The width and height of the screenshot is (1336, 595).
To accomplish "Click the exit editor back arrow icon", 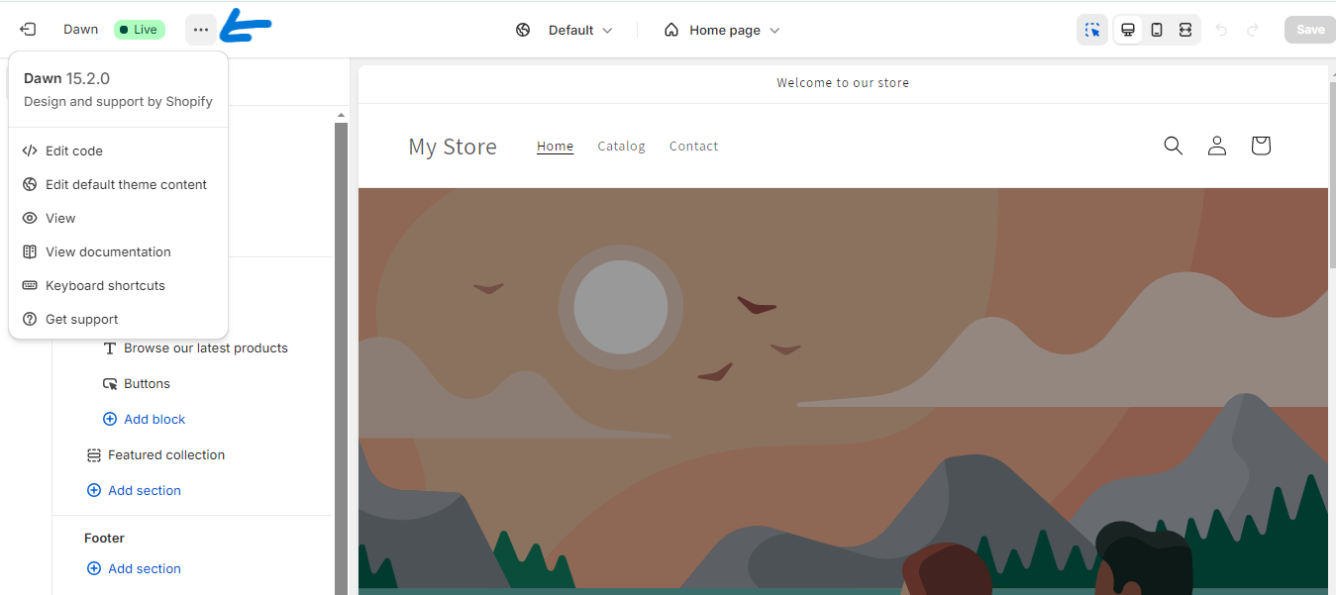I will (28, 30).
